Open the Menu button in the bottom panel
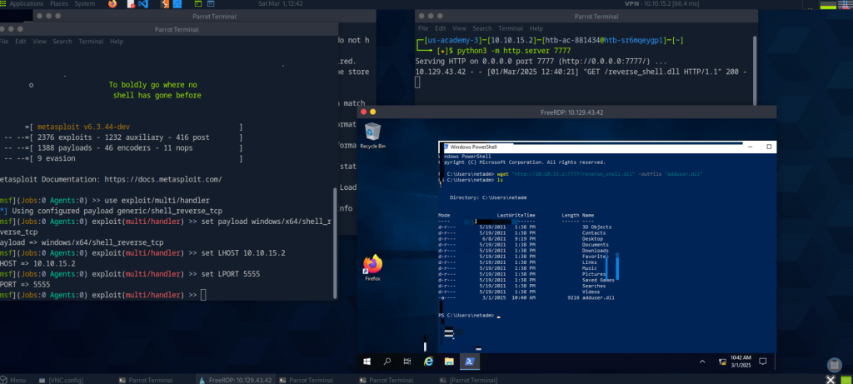Screen dimensions: 853x384 click(x=13, y=380)
